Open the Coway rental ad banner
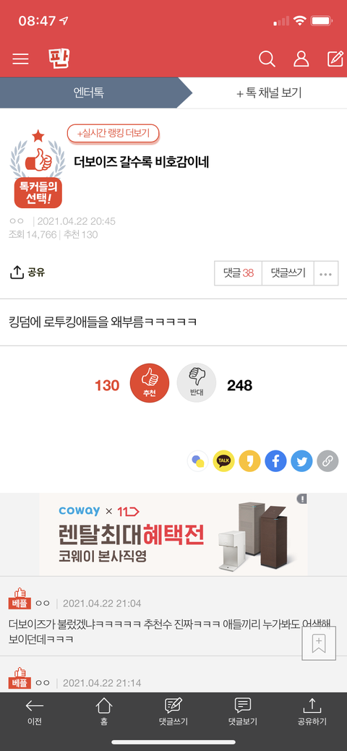Screen dimensions: 347x751 point(173,534)
